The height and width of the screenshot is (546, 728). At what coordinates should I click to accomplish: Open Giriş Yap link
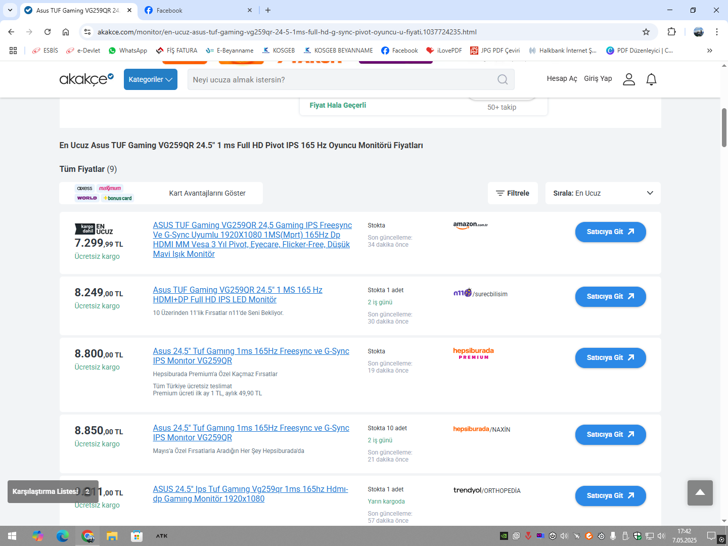pos(598,78)
